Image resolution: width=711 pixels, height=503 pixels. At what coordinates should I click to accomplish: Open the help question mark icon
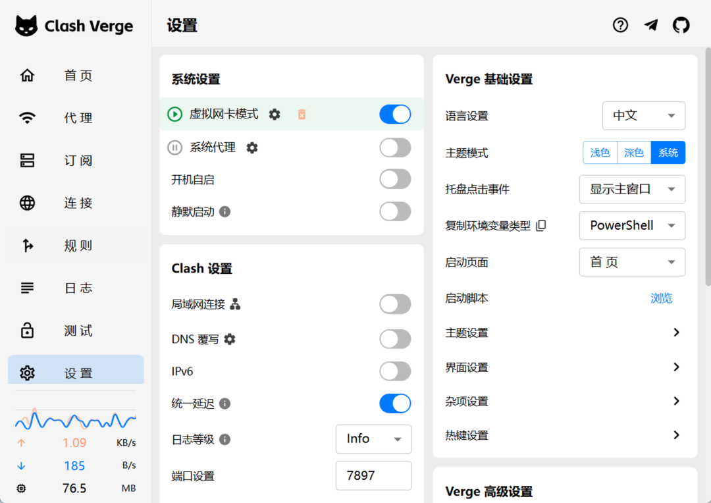point(620,25)
